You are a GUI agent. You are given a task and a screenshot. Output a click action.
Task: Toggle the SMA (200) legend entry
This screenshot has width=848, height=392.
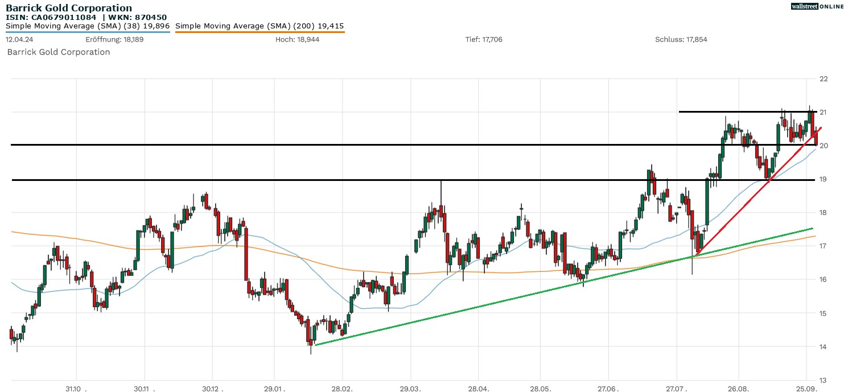coord(259,26)
